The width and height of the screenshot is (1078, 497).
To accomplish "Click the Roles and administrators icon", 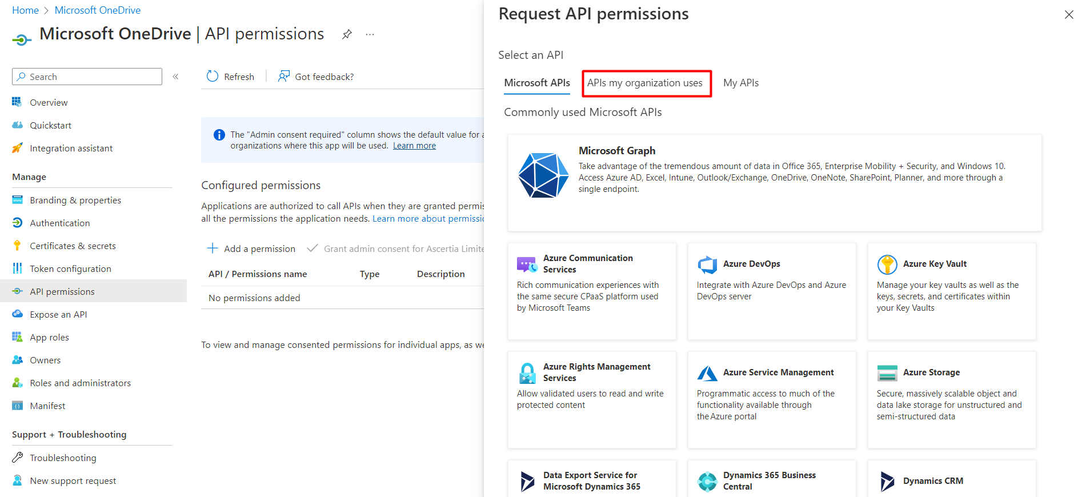I will tap(17, 383).
